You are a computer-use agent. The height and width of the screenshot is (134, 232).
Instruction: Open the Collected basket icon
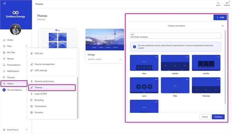[x=227, y=4]
